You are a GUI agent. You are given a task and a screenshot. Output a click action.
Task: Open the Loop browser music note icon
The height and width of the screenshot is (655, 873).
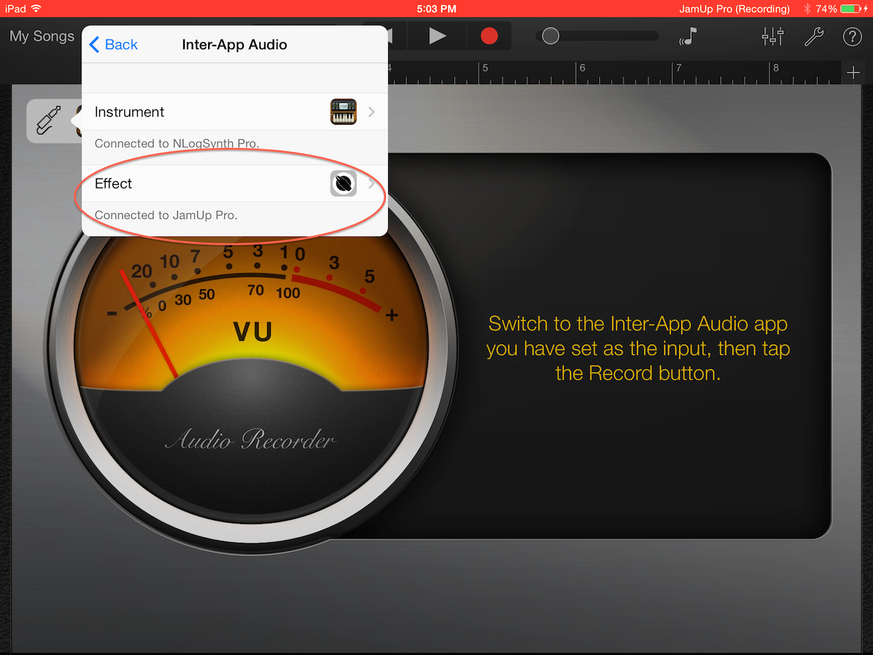(688, 36)
